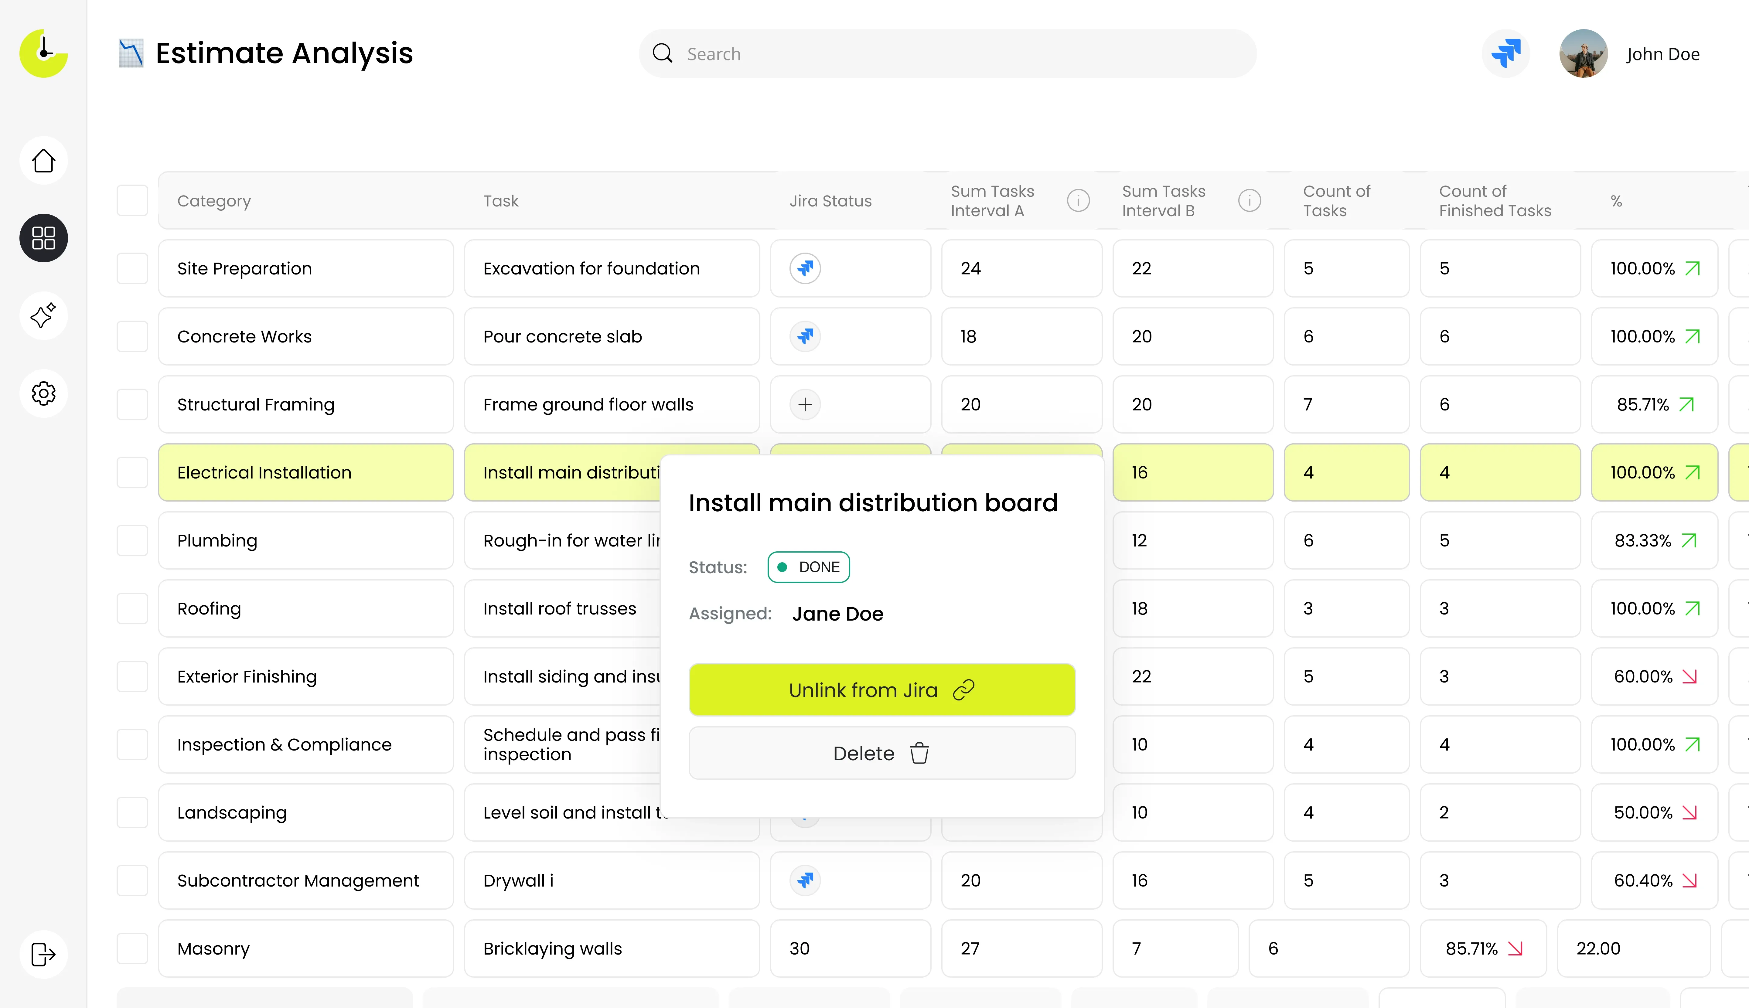Select the Masonry row checkbox
Viewport: 1749px width, 1008px height.
(132, 948)
